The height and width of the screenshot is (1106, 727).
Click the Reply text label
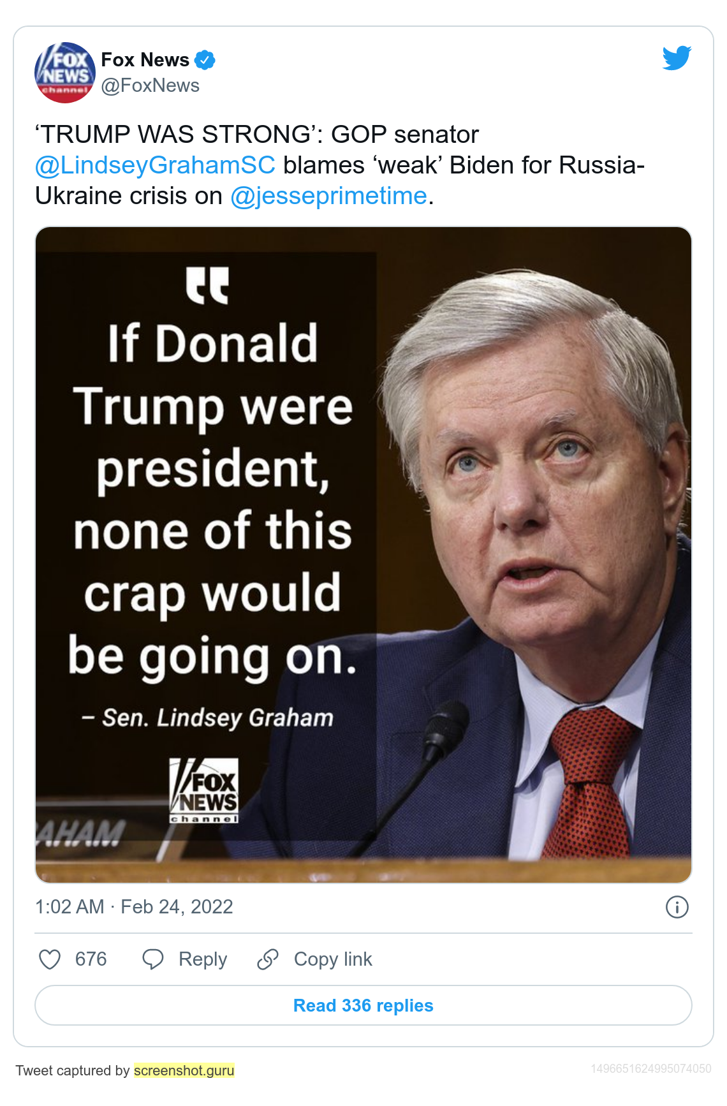point(203,959)
